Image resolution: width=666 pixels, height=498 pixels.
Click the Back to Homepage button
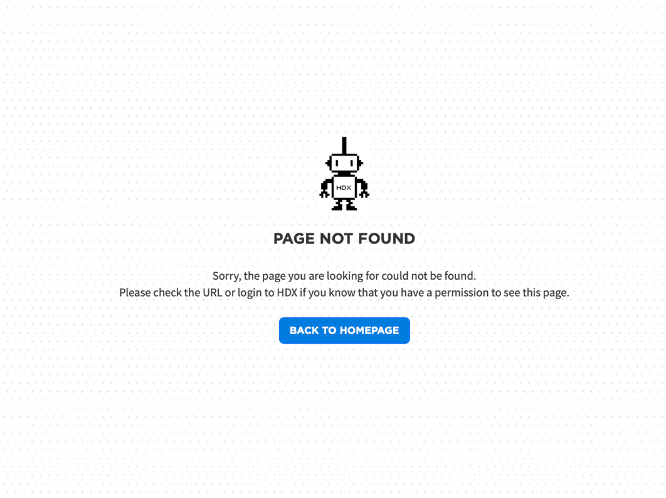click(x=344, y=330)
